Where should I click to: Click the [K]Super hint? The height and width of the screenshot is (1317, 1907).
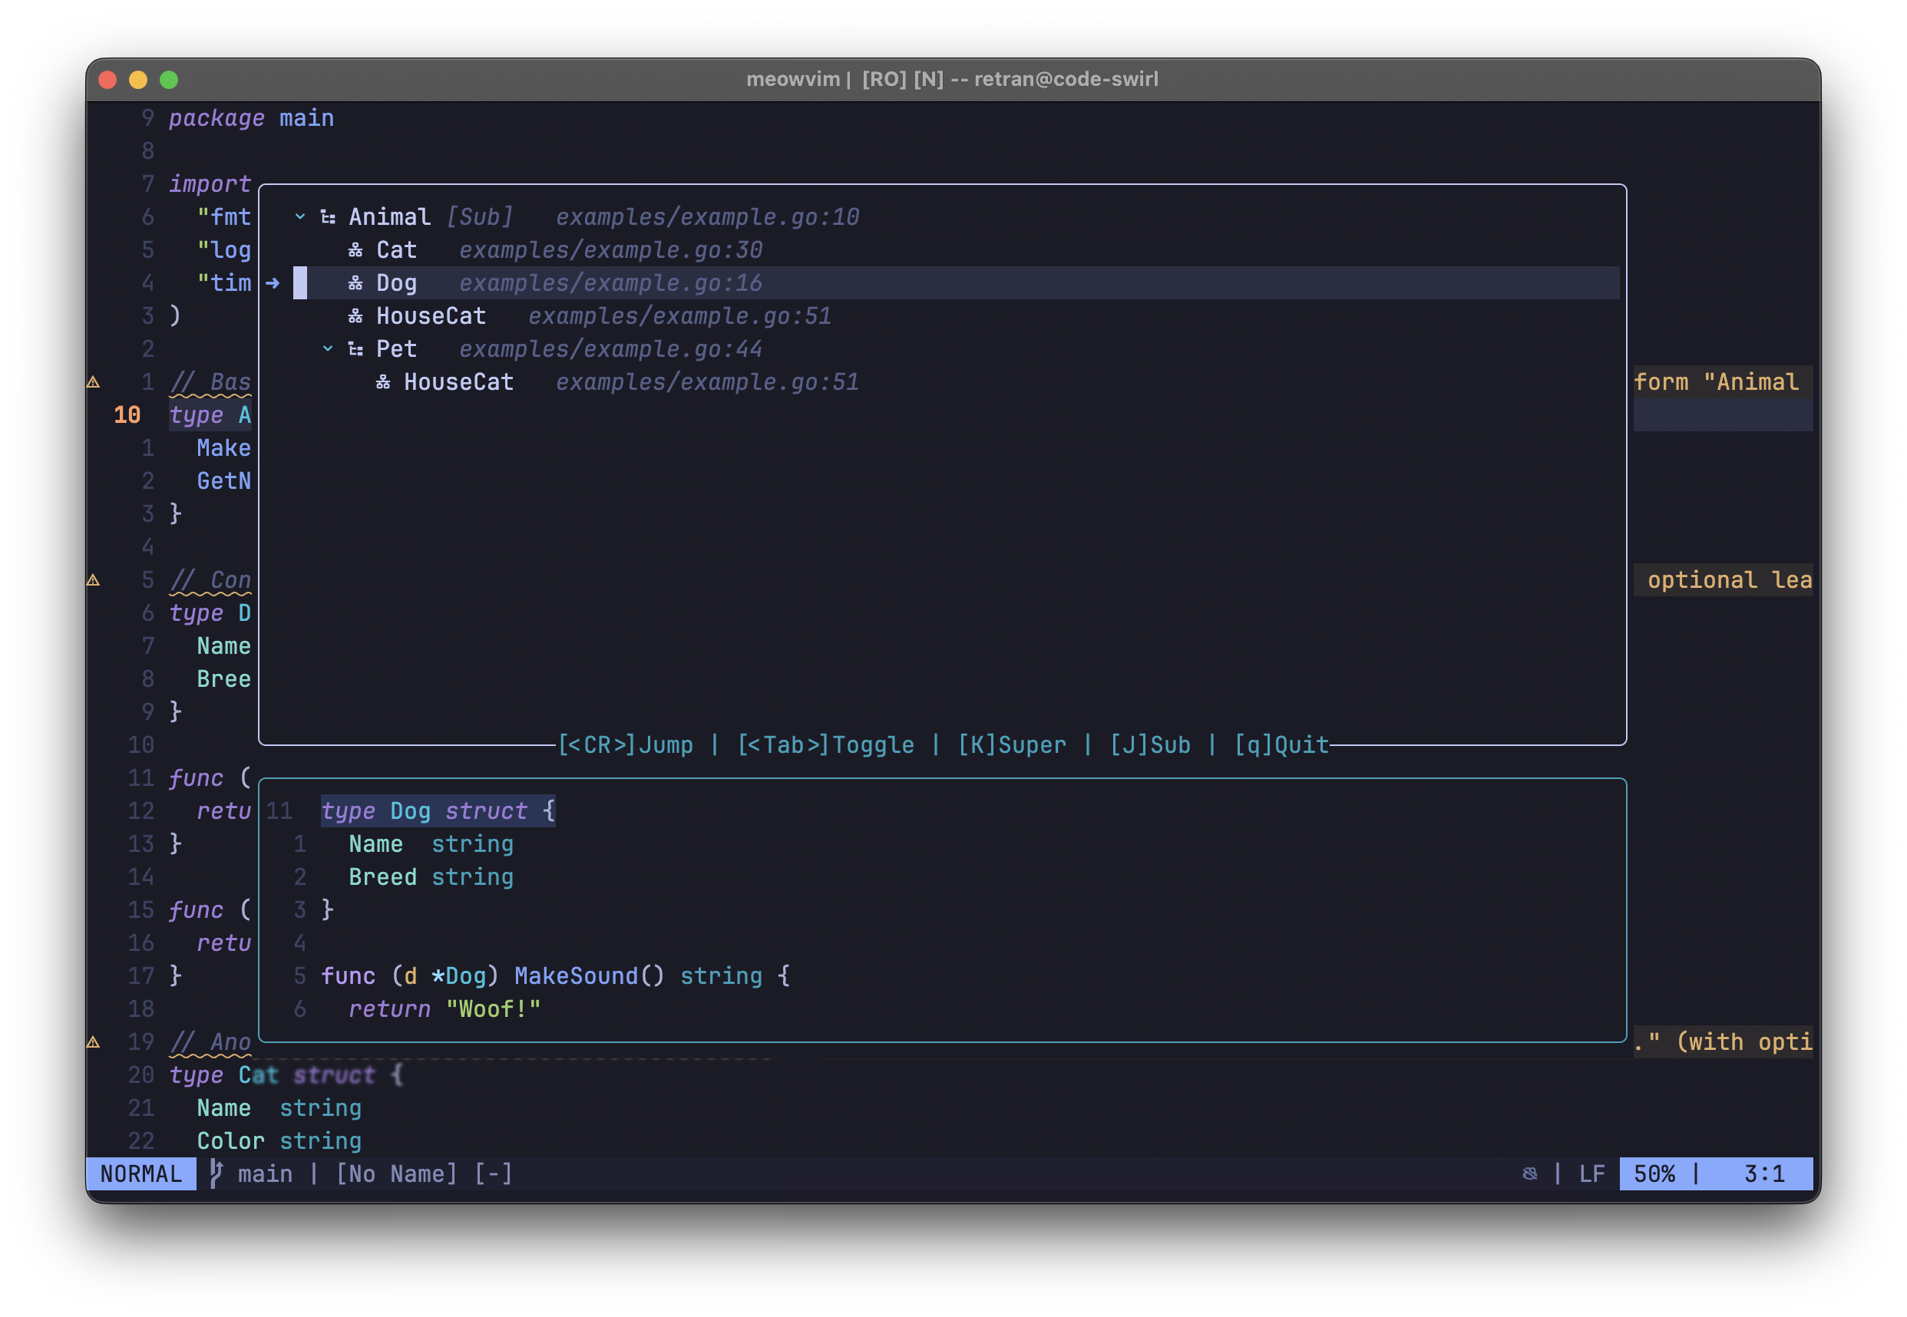tap(1012, 745)
